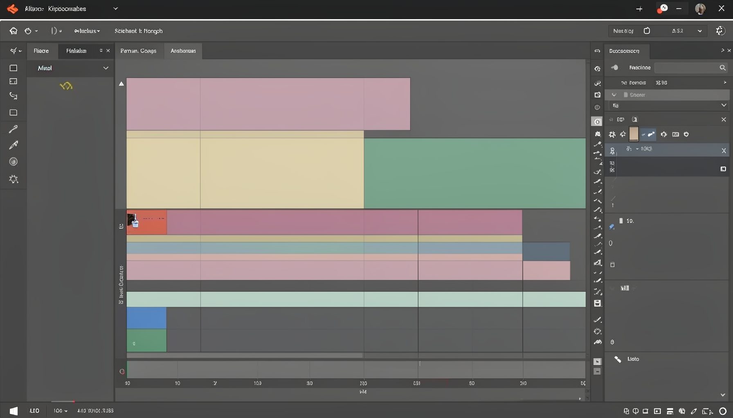Click the user avatar in title bar
Screen dimensions: 733x418
[700, 9]
